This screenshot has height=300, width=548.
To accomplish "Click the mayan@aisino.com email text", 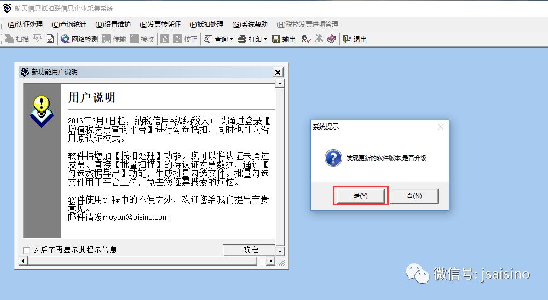I will 136,217.
